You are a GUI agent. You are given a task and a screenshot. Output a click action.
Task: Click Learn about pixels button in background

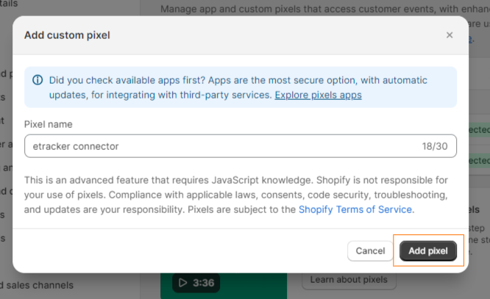(349, 280)
